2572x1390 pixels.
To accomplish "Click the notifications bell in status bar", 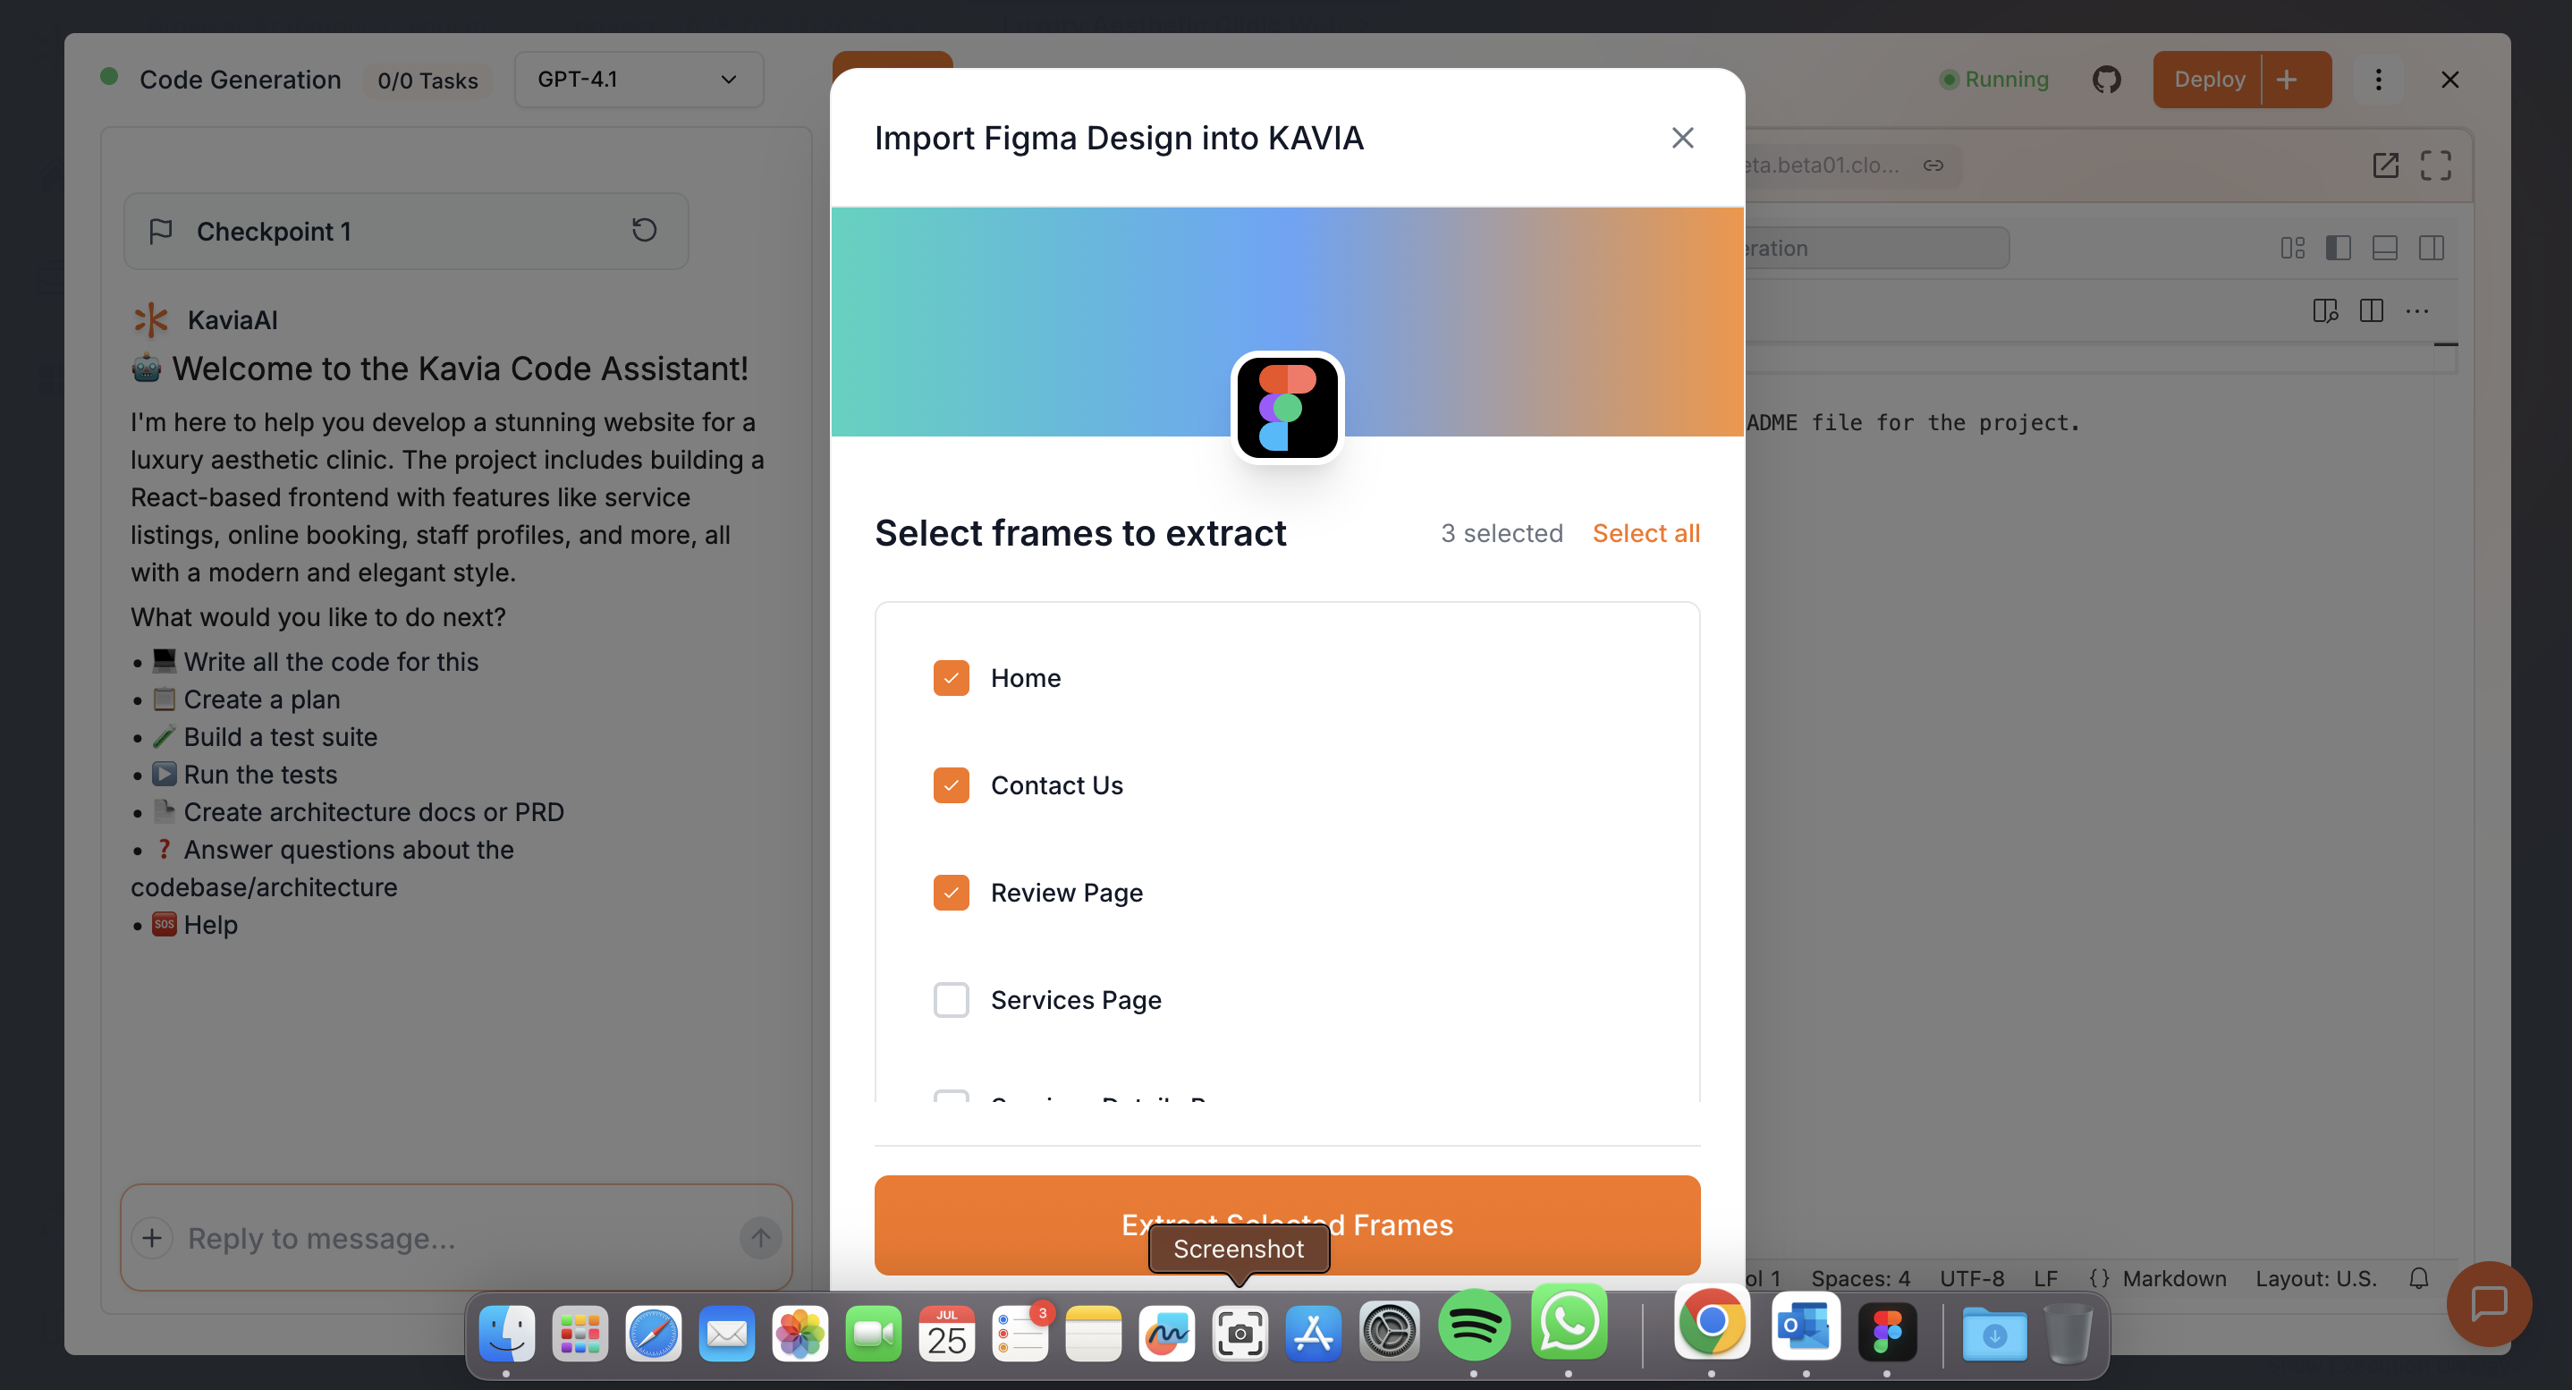I will tap(2418, 1277).
